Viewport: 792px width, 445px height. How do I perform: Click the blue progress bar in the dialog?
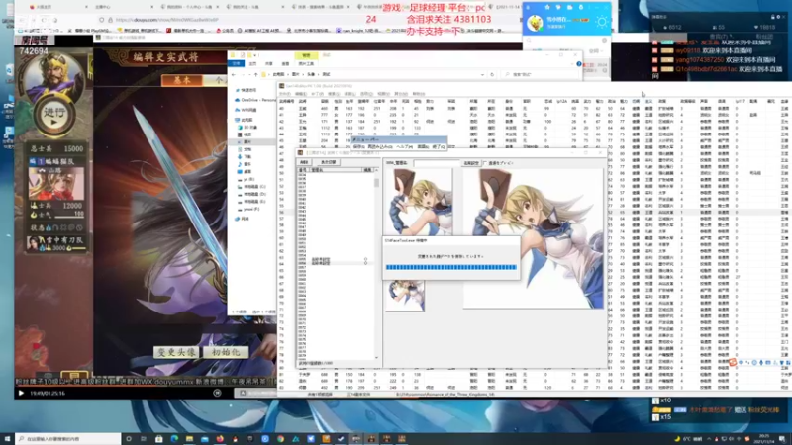[x=451, y=267]
